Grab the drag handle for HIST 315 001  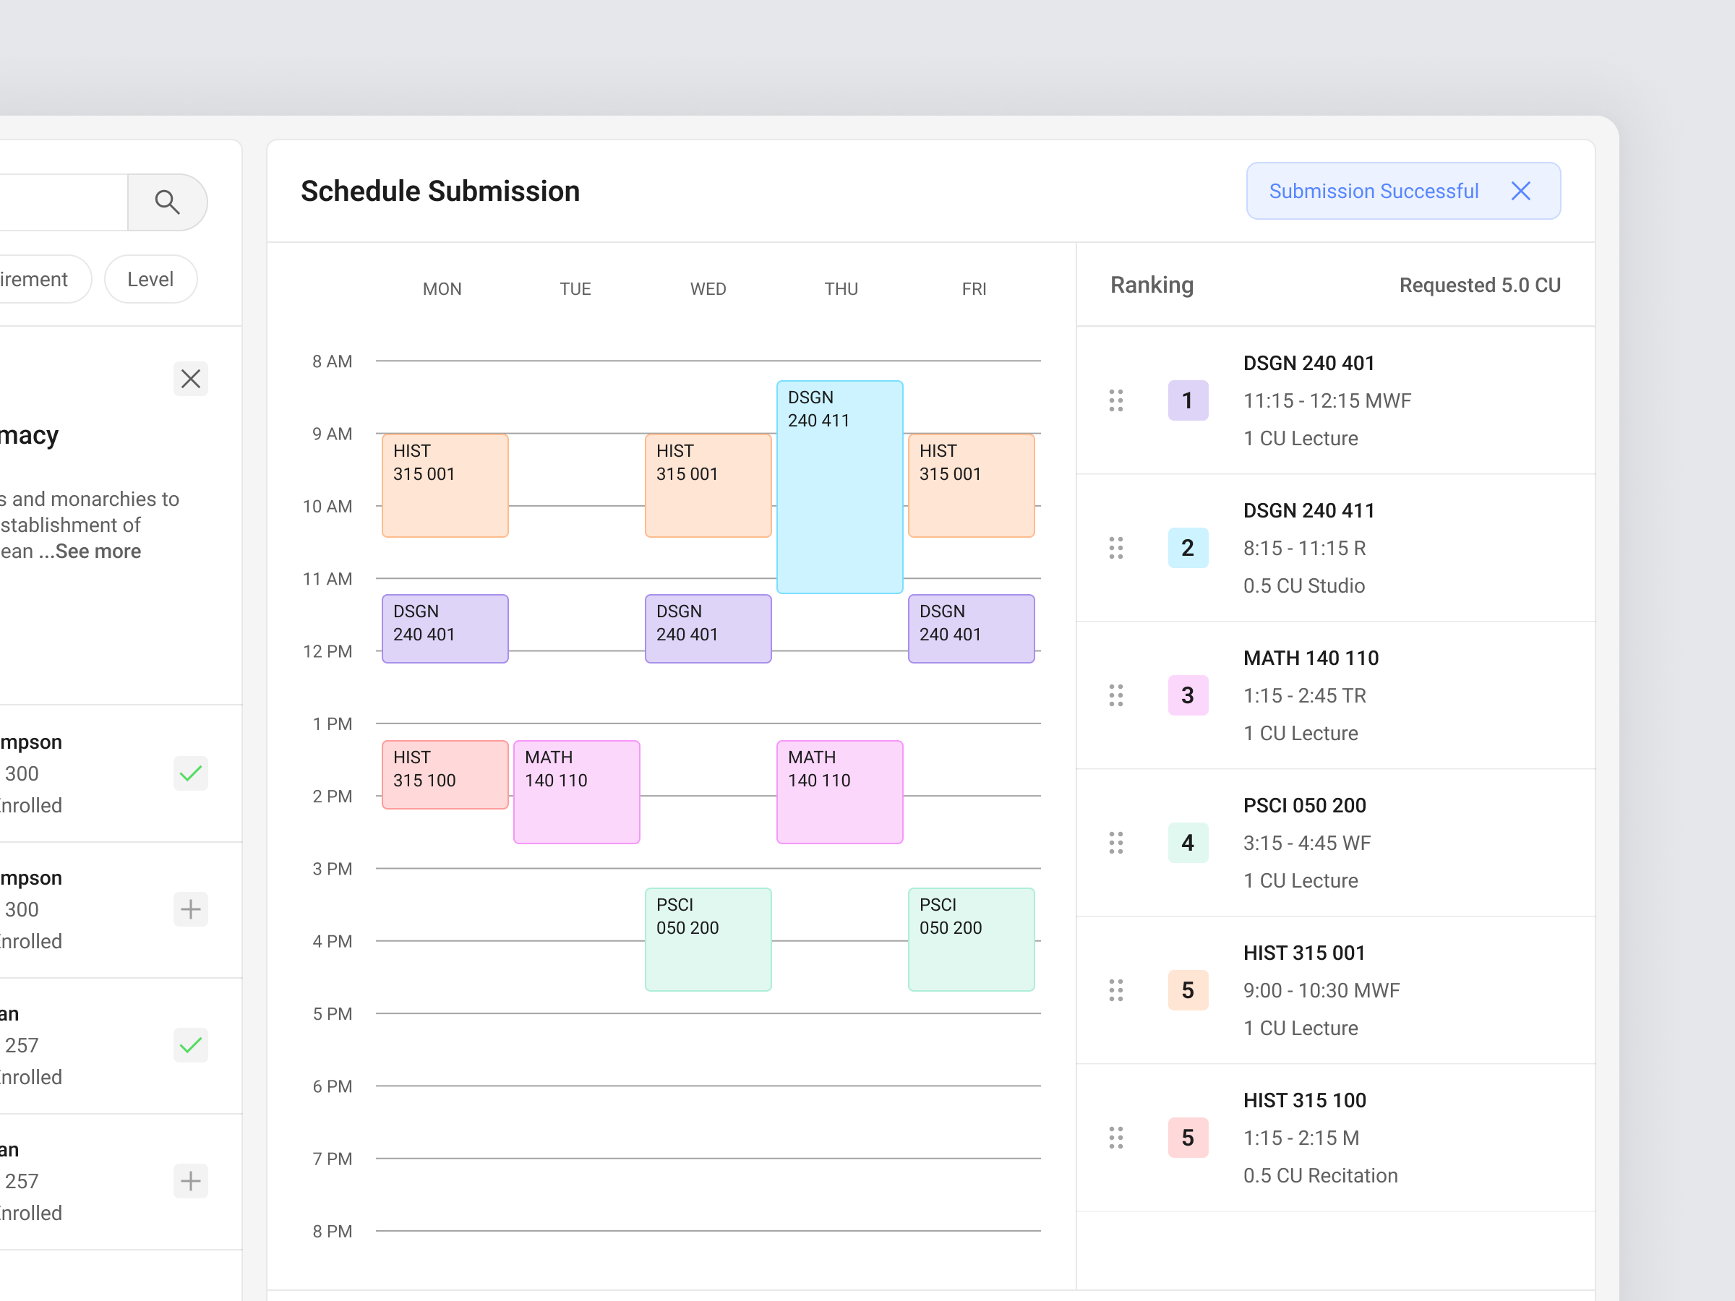[1115, 990]
